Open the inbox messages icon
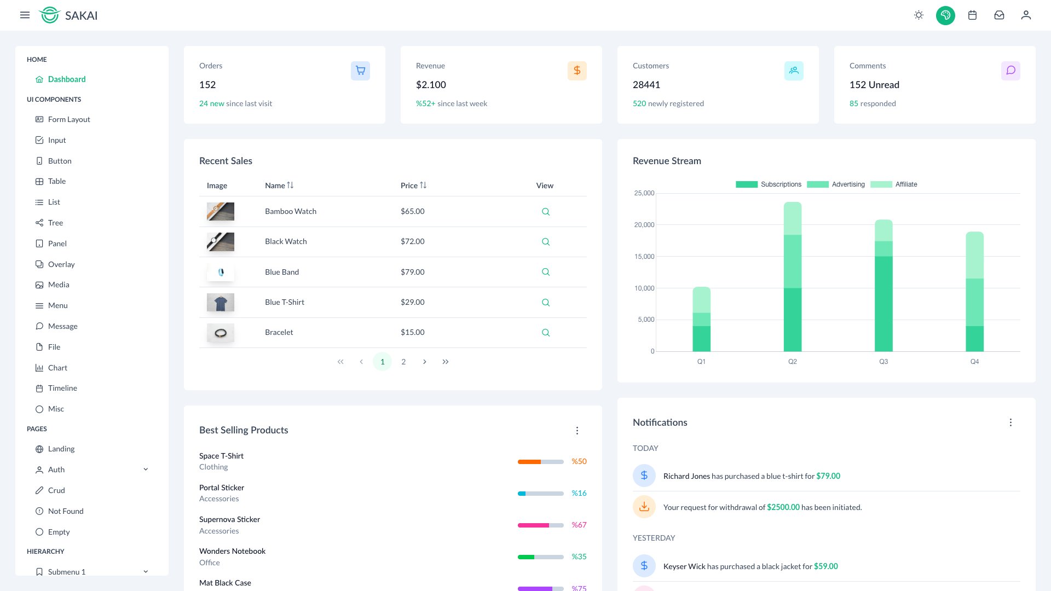 coord(999,15)
